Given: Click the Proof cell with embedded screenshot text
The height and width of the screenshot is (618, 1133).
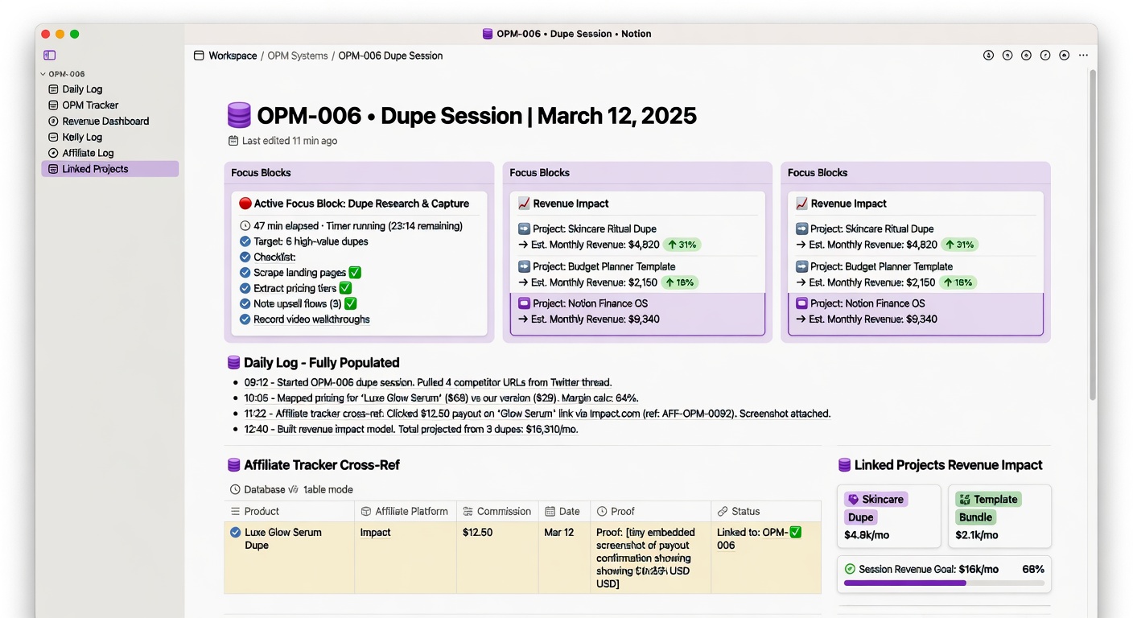Looking at the screenshot, I should (651, 558).
